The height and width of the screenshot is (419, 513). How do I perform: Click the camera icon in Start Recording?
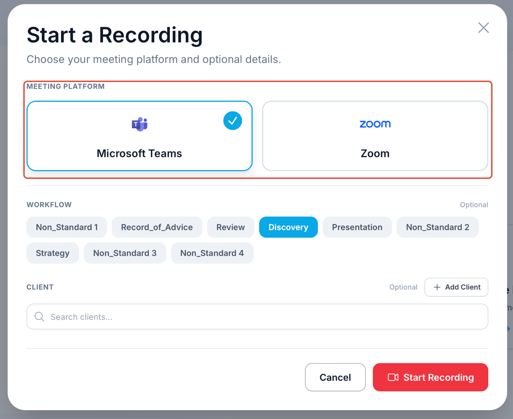393,377
